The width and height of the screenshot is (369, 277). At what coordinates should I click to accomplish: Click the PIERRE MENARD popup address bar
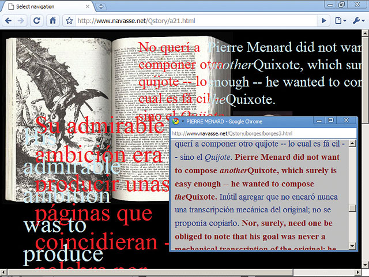point(263,133)
